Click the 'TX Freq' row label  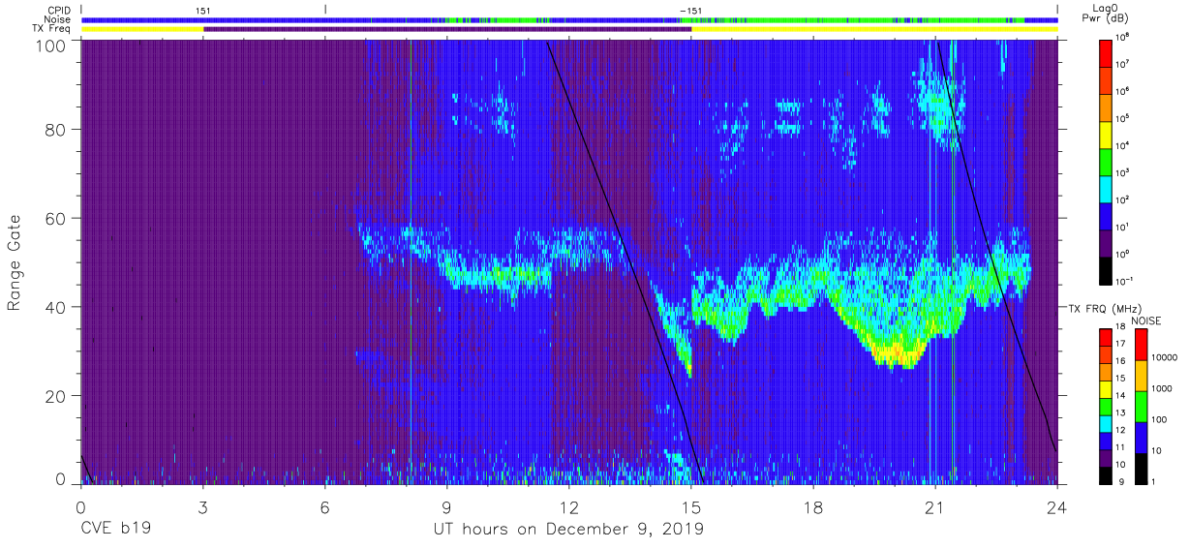click(x=52, y=29)
